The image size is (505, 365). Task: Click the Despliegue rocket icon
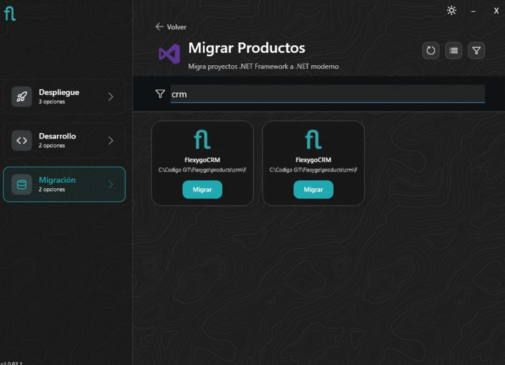click(x=22, y=96)
